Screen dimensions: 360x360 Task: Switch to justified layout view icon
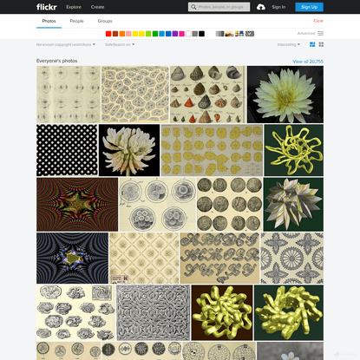coord(312,44)
